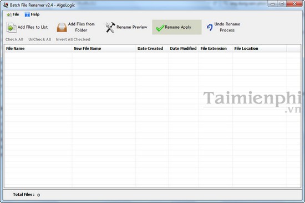Click the Add Files to List label
Viewport: 305px width, 203px height.
click(x=33, y=27)
